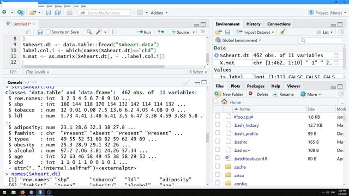Click the Open File folder icon
The image size is (349, 196).
[33, 13]
